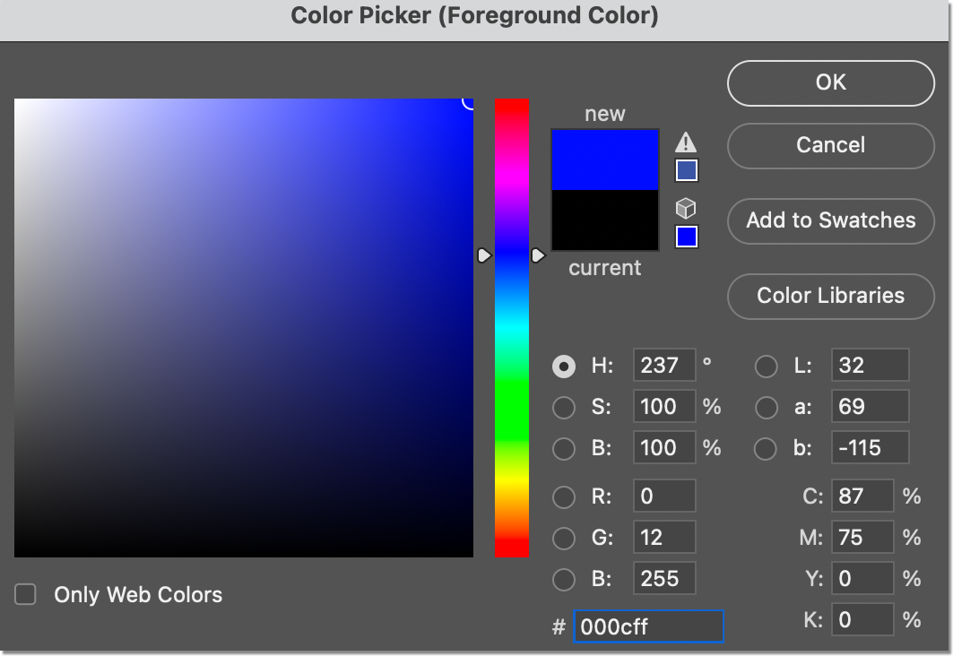Confirm with the OK button

coord(830,83)
